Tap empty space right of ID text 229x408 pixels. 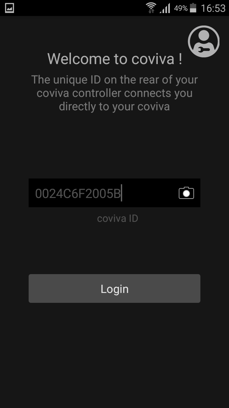point(149,193)
